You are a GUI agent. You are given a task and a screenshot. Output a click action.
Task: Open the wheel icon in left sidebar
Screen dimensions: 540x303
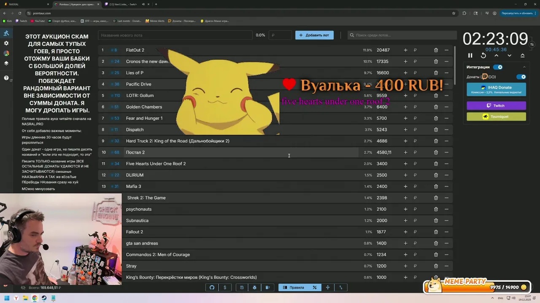coord(6,53)
